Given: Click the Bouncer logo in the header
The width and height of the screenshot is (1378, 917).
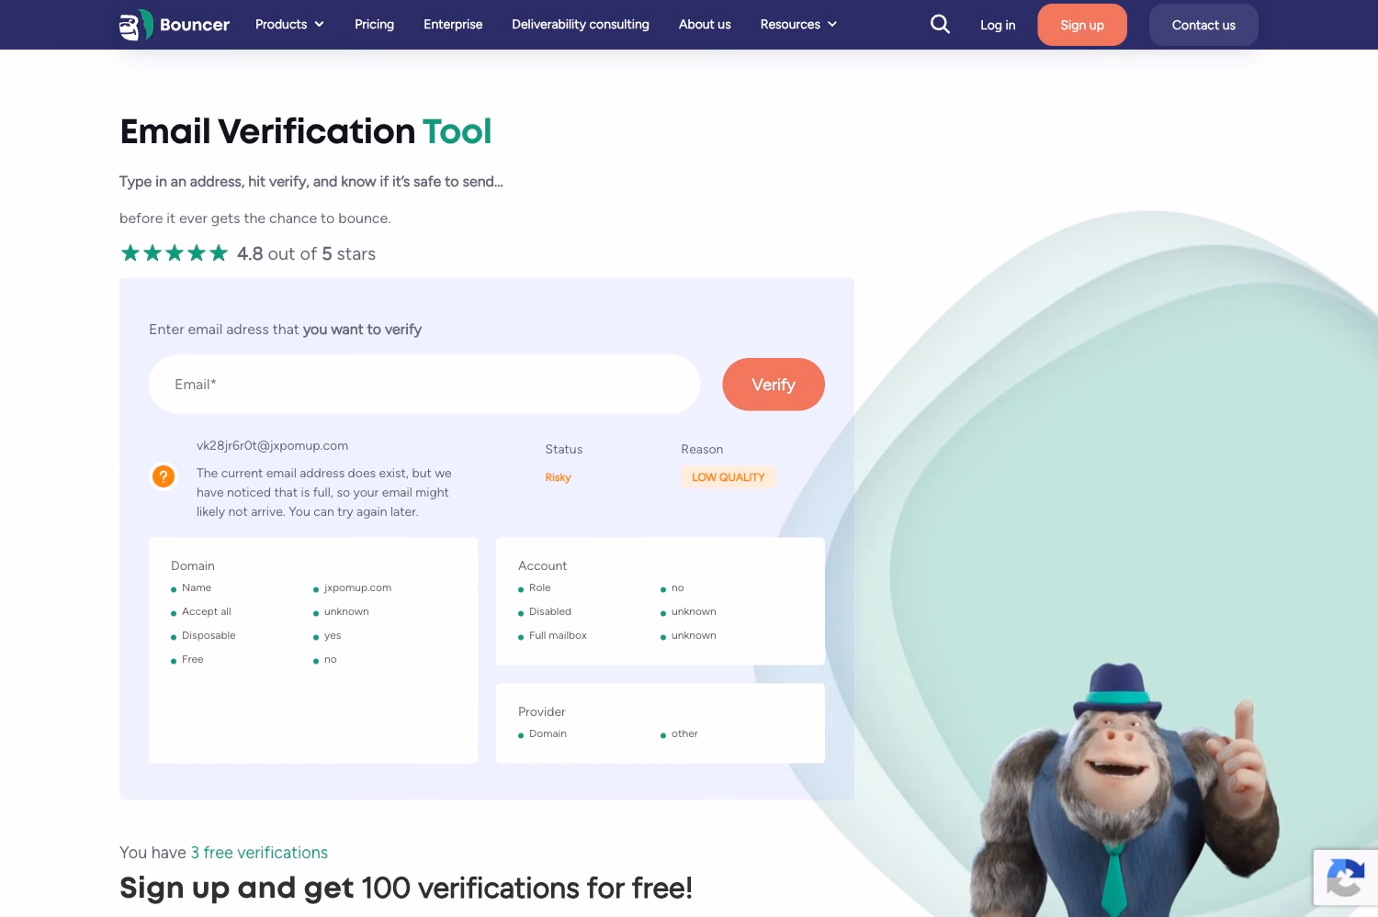Looking at the screenshot, I should tap(175, 25).
